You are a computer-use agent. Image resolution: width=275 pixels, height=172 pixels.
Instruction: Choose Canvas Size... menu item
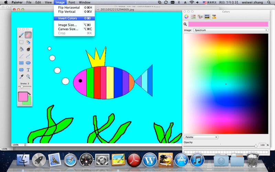pyautogui.click(x=74, y=29)
